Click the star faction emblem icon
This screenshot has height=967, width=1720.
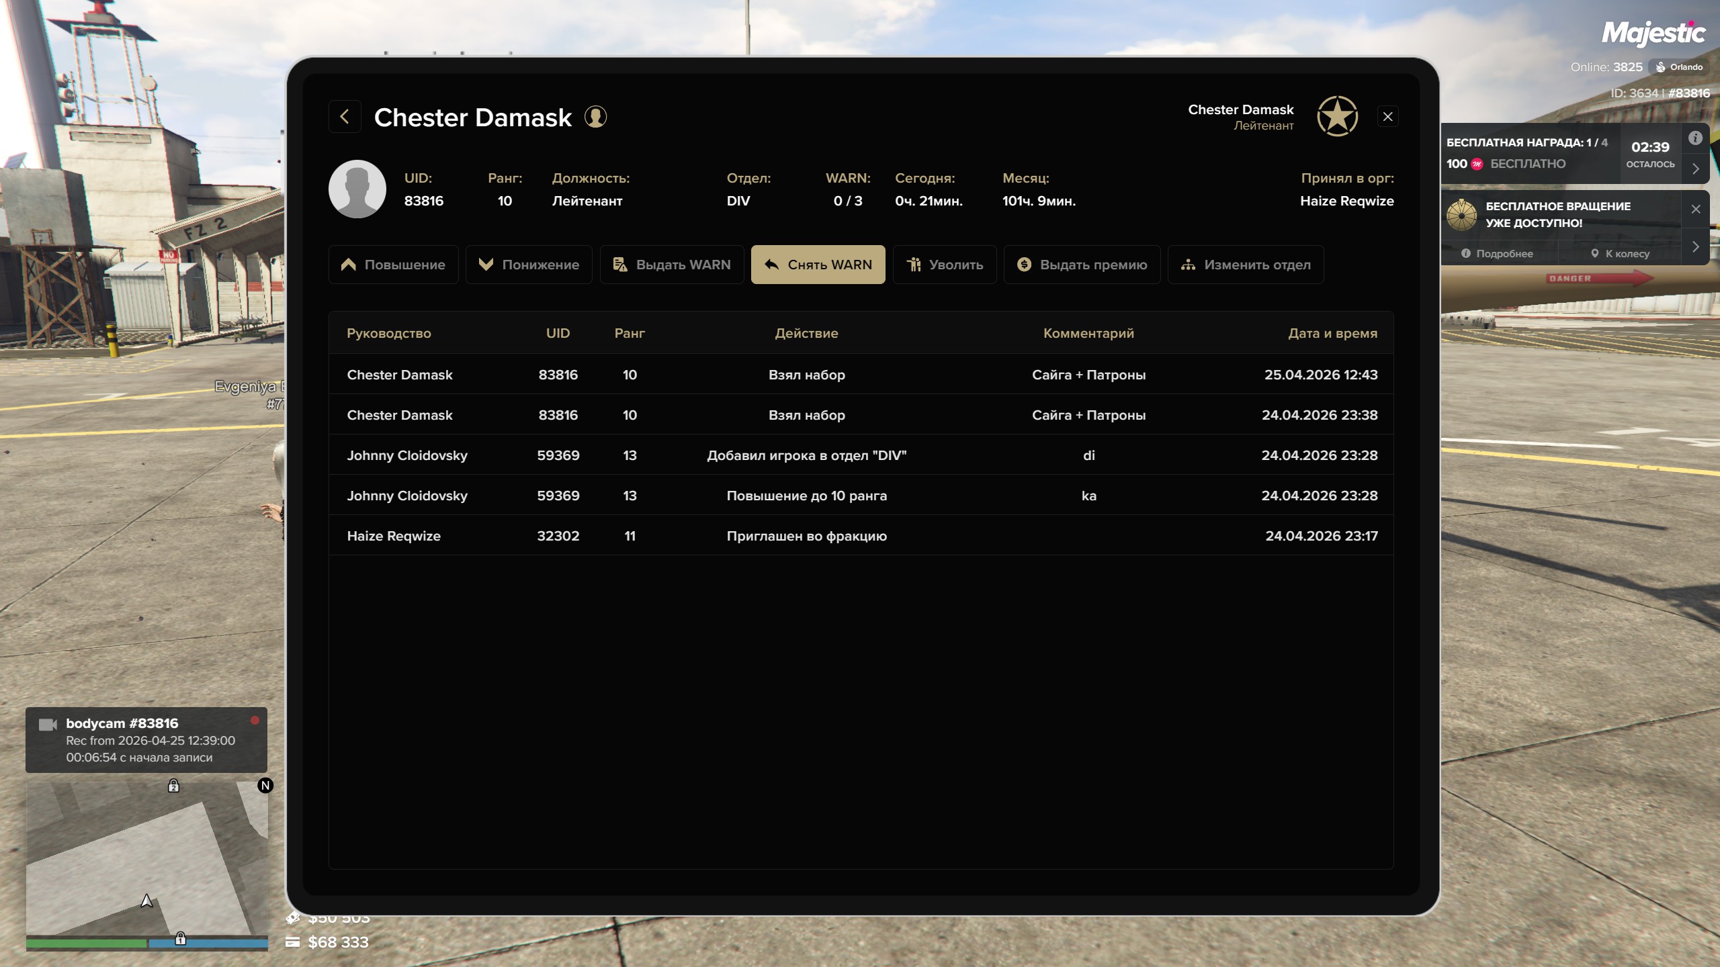pos(1337,116)
